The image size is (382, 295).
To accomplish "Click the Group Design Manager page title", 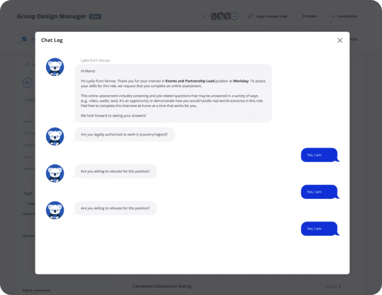I will (51, 16).
